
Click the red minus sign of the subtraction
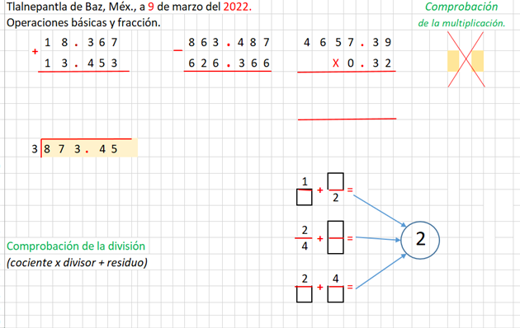[x=178, y=50]
